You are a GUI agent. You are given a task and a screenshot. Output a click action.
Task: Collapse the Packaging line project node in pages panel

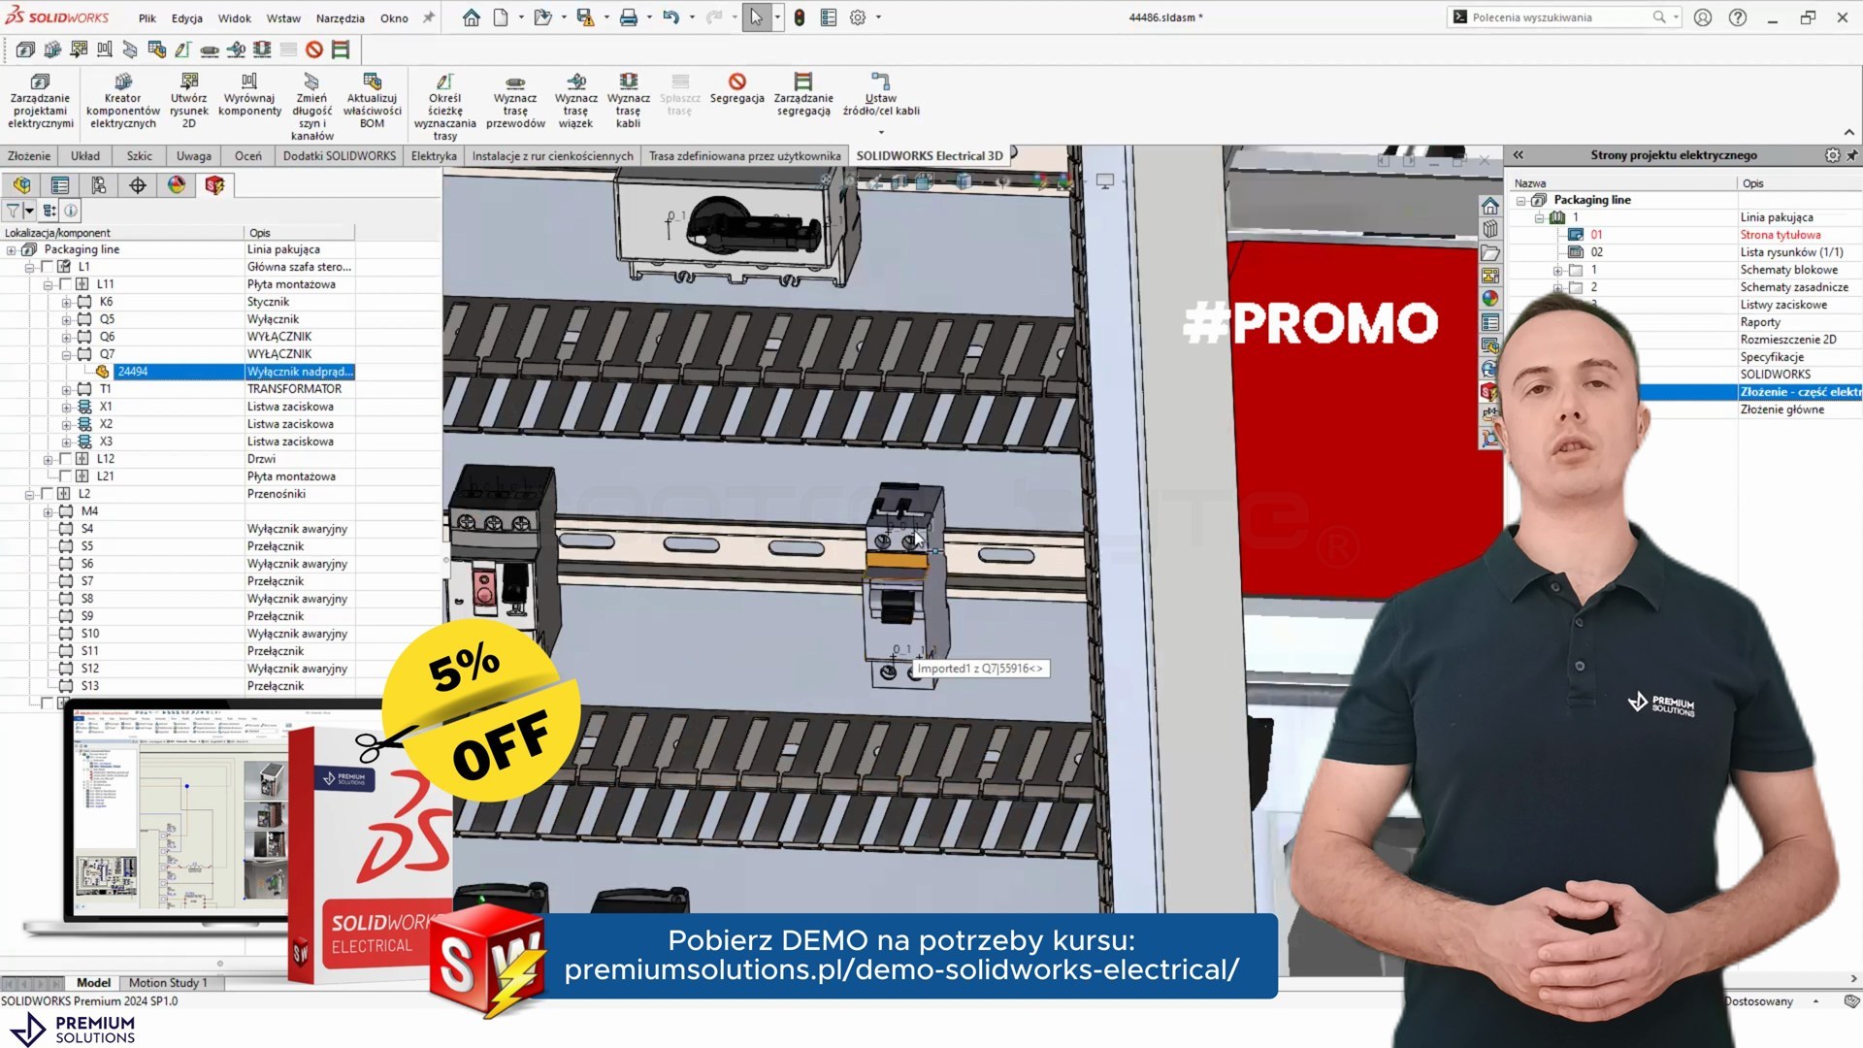(1520, 200)
